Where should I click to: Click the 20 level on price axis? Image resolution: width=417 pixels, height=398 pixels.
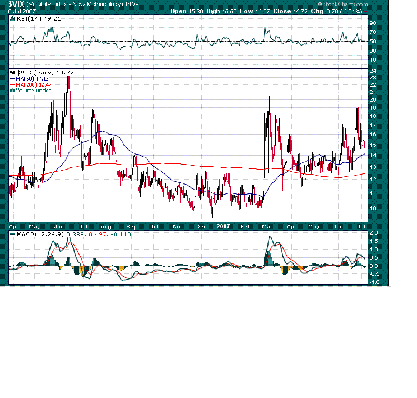click(x=373, y=100)
